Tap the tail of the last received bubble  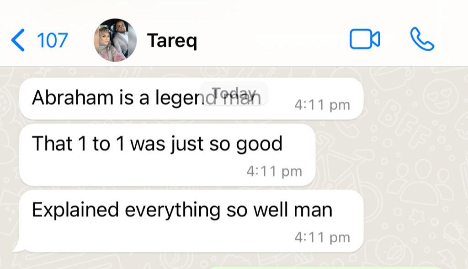tap(17, 247)
